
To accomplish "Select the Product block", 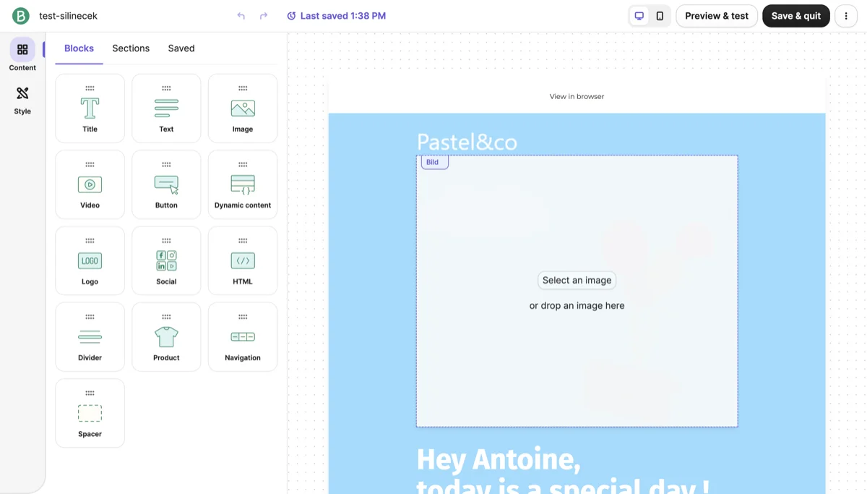I will point(166,337).
